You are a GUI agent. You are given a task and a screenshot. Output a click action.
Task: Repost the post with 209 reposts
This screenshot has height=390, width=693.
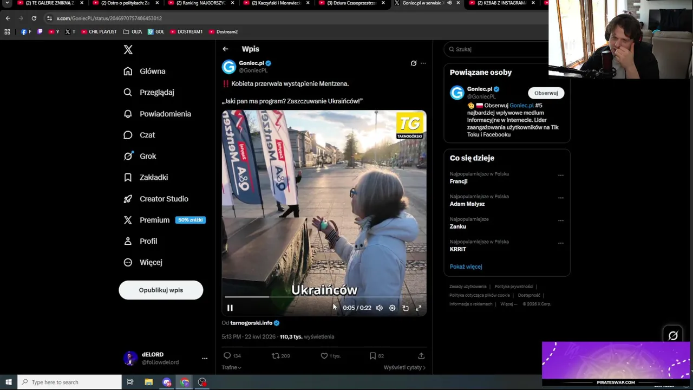[x=281, y=356]
